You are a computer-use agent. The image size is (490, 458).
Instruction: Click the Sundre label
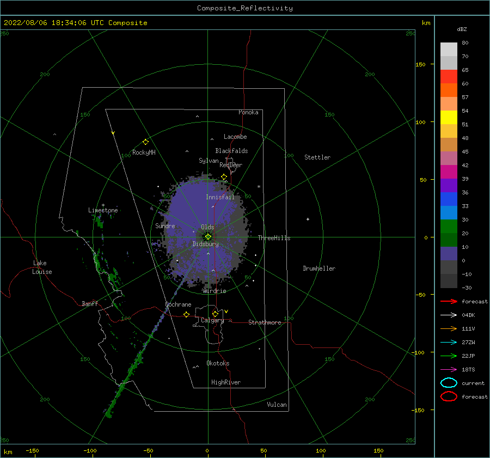tap(165, 225)
